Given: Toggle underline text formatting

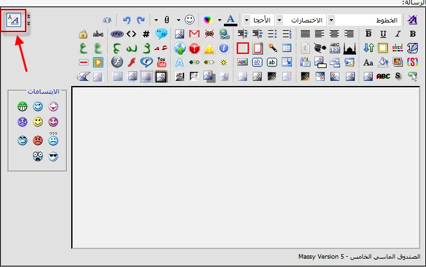Looking at the screenshot, I should tap(383, 34).
